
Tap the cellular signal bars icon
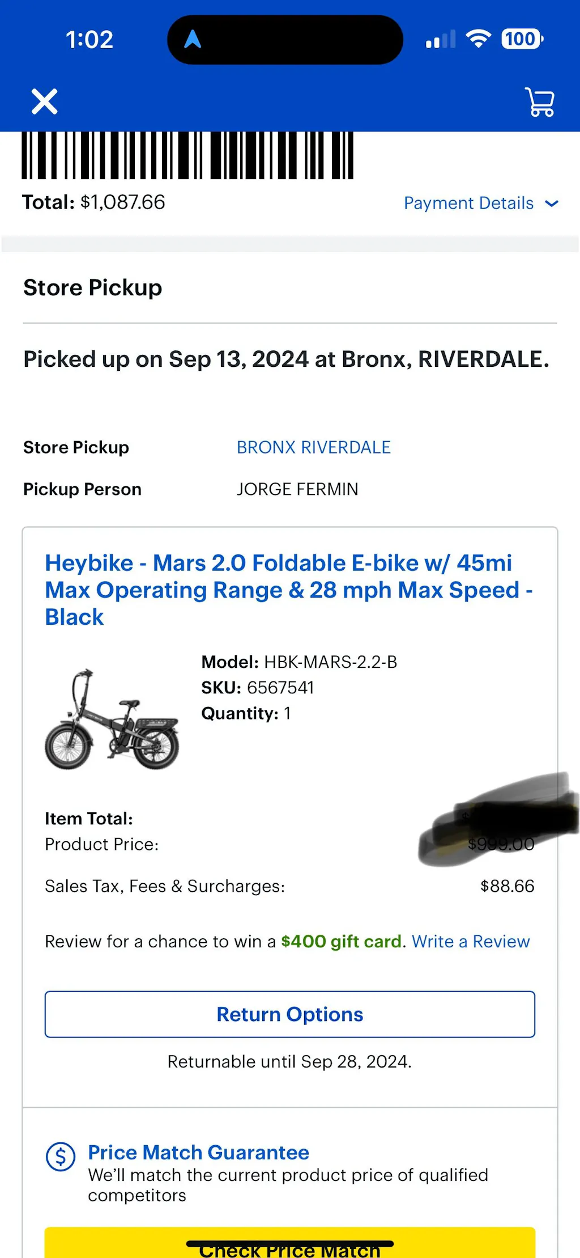[441, 40]
